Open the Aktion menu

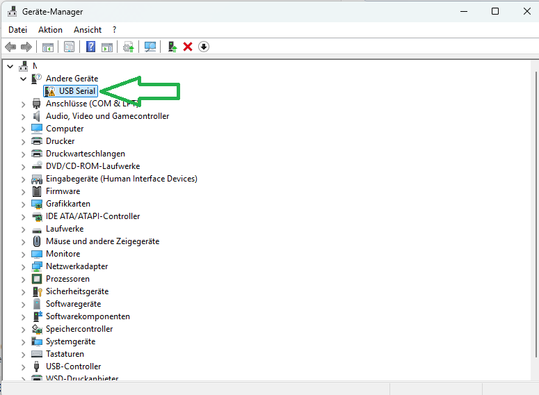[50, 30]
